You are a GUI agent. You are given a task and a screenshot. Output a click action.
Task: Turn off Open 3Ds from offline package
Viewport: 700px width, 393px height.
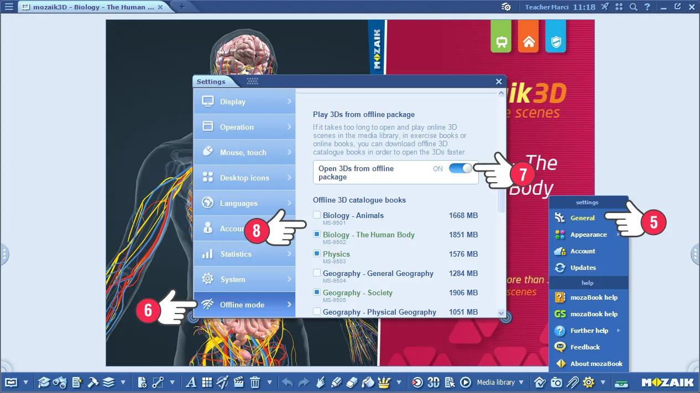click(461, 168)
